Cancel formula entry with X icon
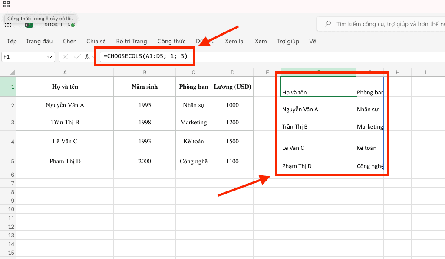Viewport: 445px width, 259px height. pyautogui.click(x=65, y=57)
